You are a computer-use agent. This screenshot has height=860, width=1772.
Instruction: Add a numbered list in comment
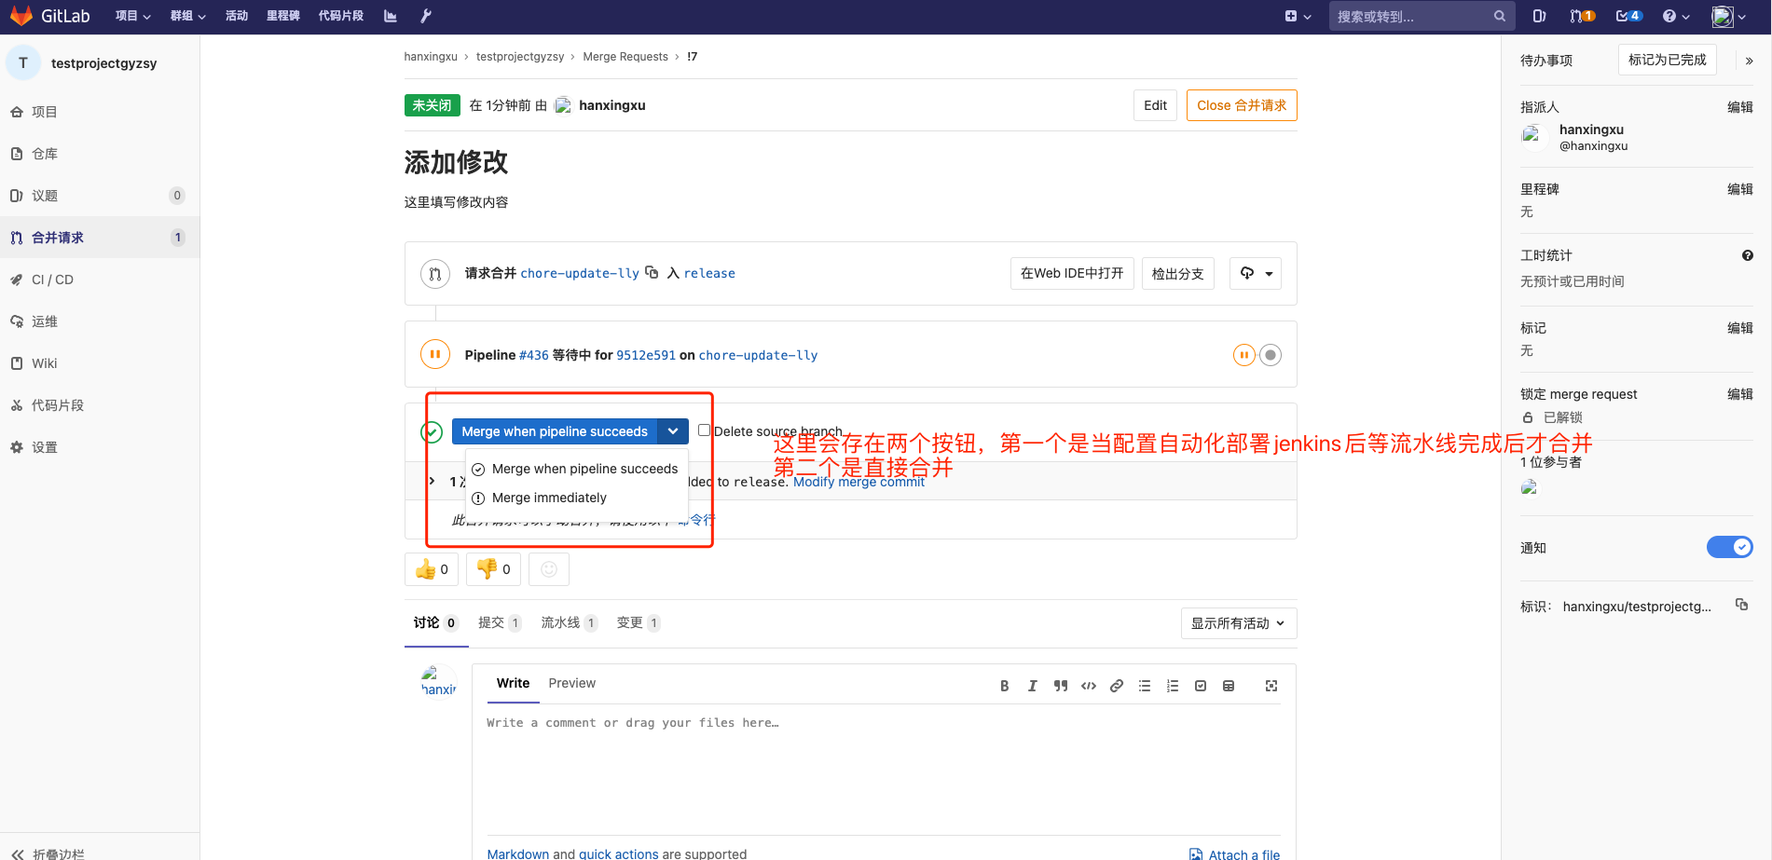pos(1173,686)
